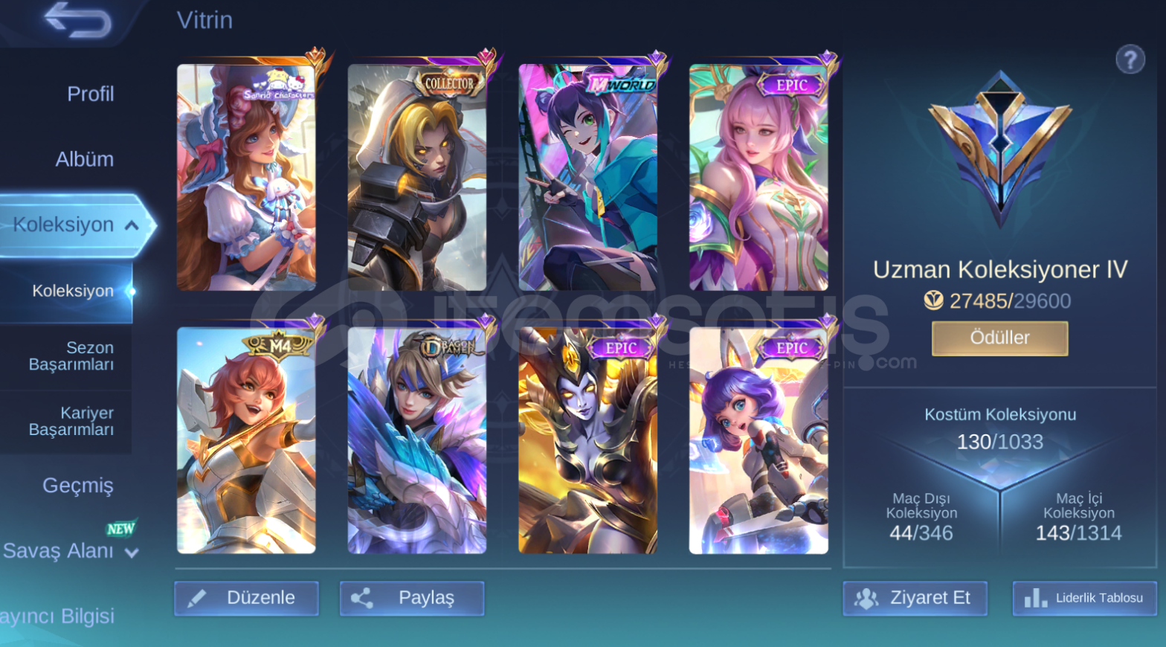1166x647 pixels.
Task: Open the help question mark icon
Action: 1130,59
